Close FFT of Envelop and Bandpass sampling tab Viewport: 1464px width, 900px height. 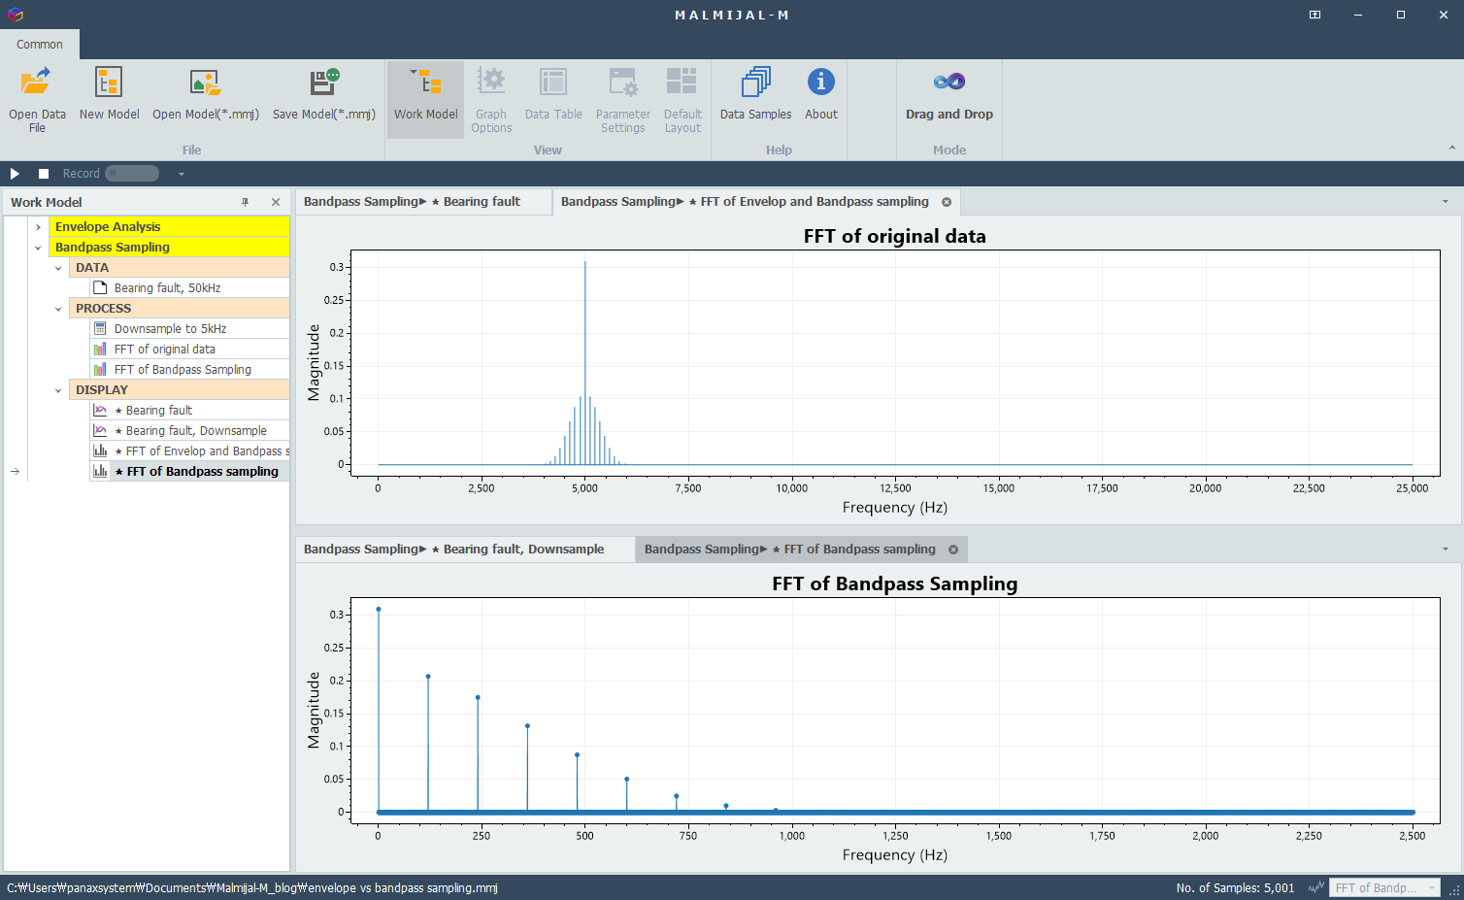click(947, 202)
